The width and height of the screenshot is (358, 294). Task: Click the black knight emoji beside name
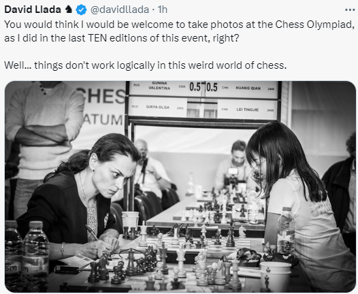pos(69,10)
